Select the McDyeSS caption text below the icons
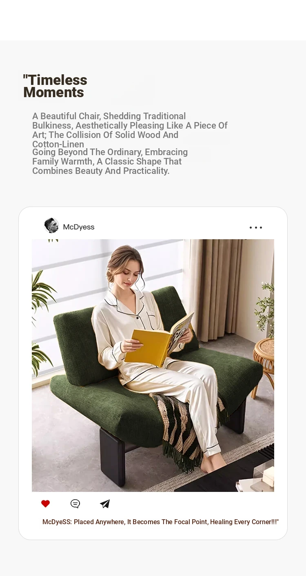 point(160,522)
